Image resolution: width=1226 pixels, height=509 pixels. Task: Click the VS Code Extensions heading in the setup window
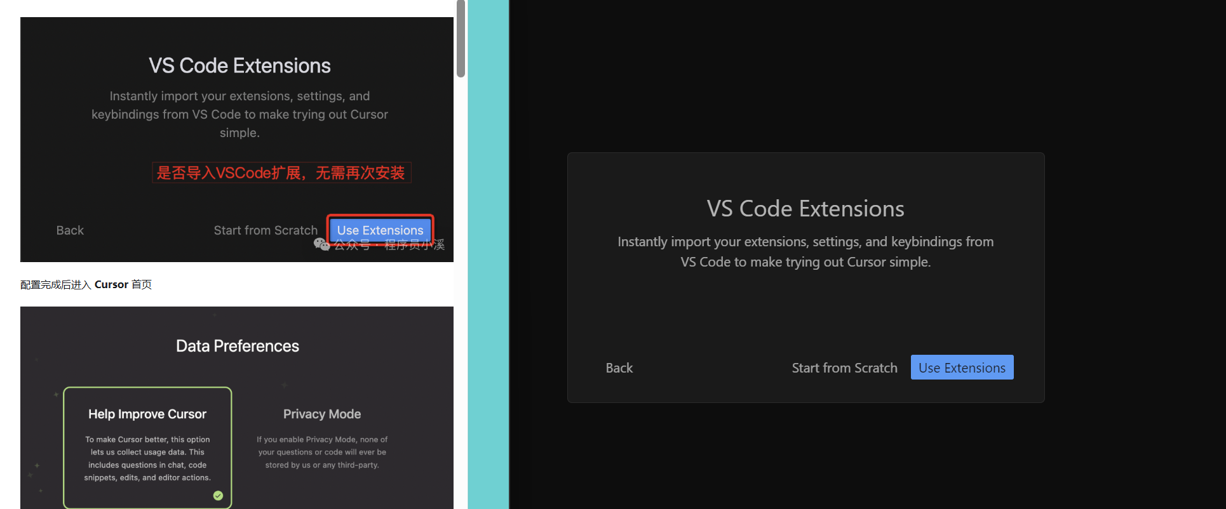(805, 209)
